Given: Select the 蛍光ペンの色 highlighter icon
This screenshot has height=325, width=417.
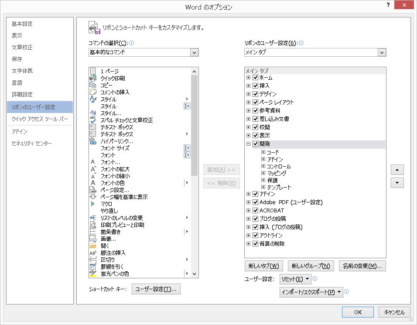Looking at the screenshot, I should (93, 274).
